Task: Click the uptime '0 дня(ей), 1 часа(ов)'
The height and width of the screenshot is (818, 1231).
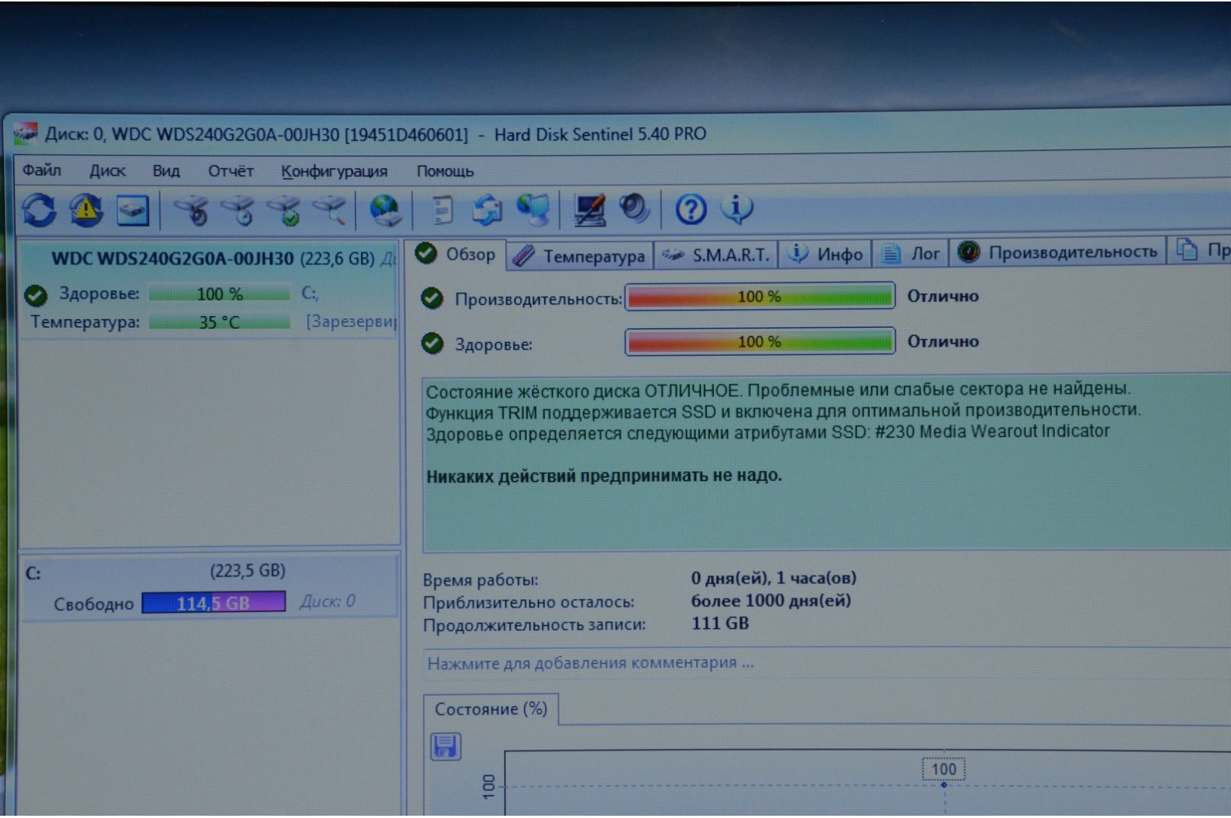Action: [x=774, y=578]
